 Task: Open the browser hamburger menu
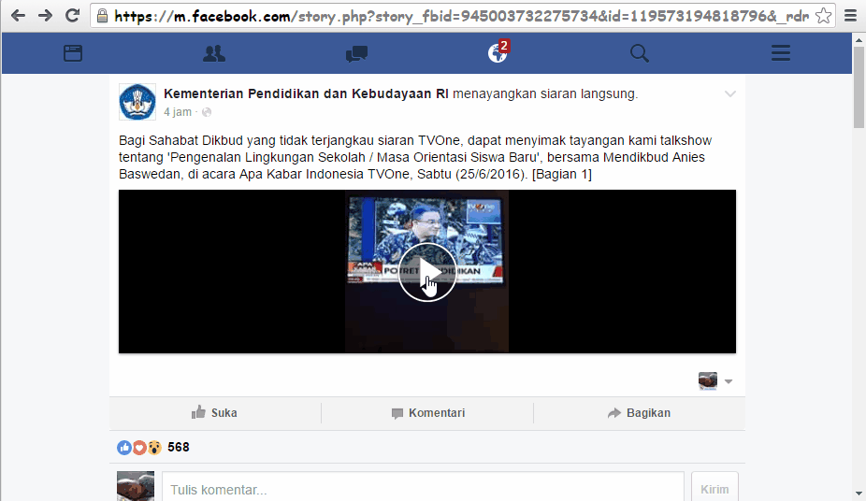850,16
